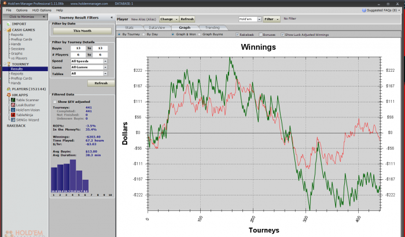The image size is (405, 237).
Task: Collapse the CASH GAMES tree section
Action: [5, 30]
